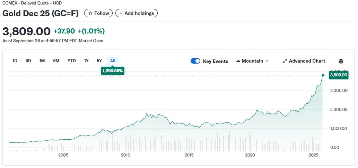Click the Follow button

coord(98,13)
